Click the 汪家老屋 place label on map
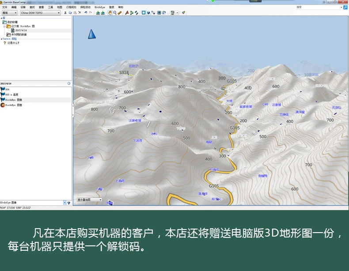The width and height of the screenshot is (349, 271). pyautogui.click(x=135, y=120)
